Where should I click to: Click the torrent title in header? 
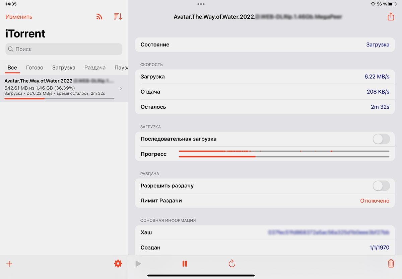click(258, 16)
